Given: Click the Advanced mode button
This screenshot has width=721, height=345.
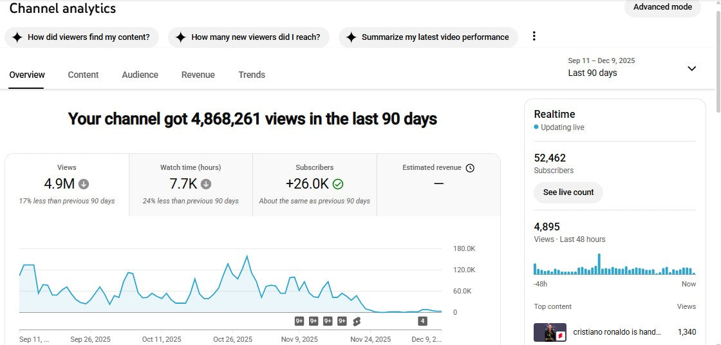Looking at the screenshot, I should (662, 7).
